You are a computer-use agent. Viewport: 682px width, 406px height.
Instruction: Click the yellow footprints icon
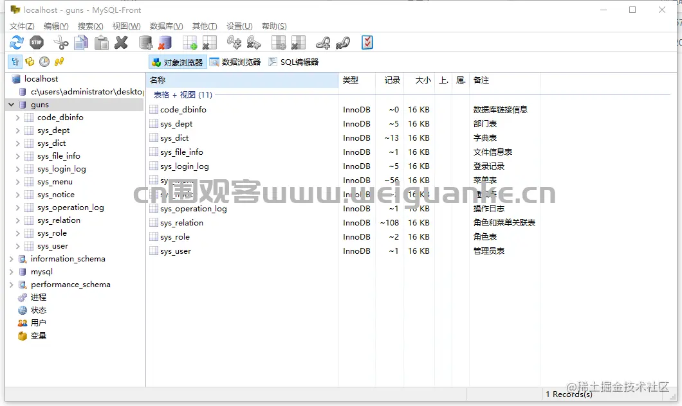59,62
